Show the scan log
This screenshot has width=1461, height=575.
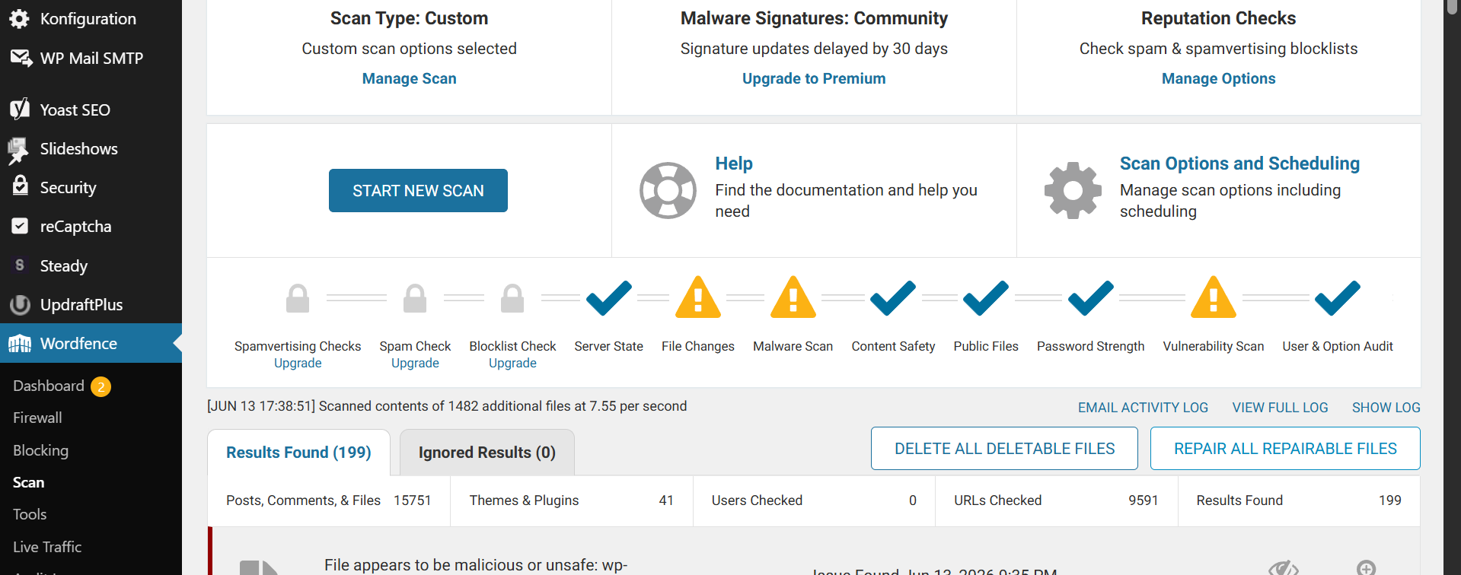point(1386,408)
